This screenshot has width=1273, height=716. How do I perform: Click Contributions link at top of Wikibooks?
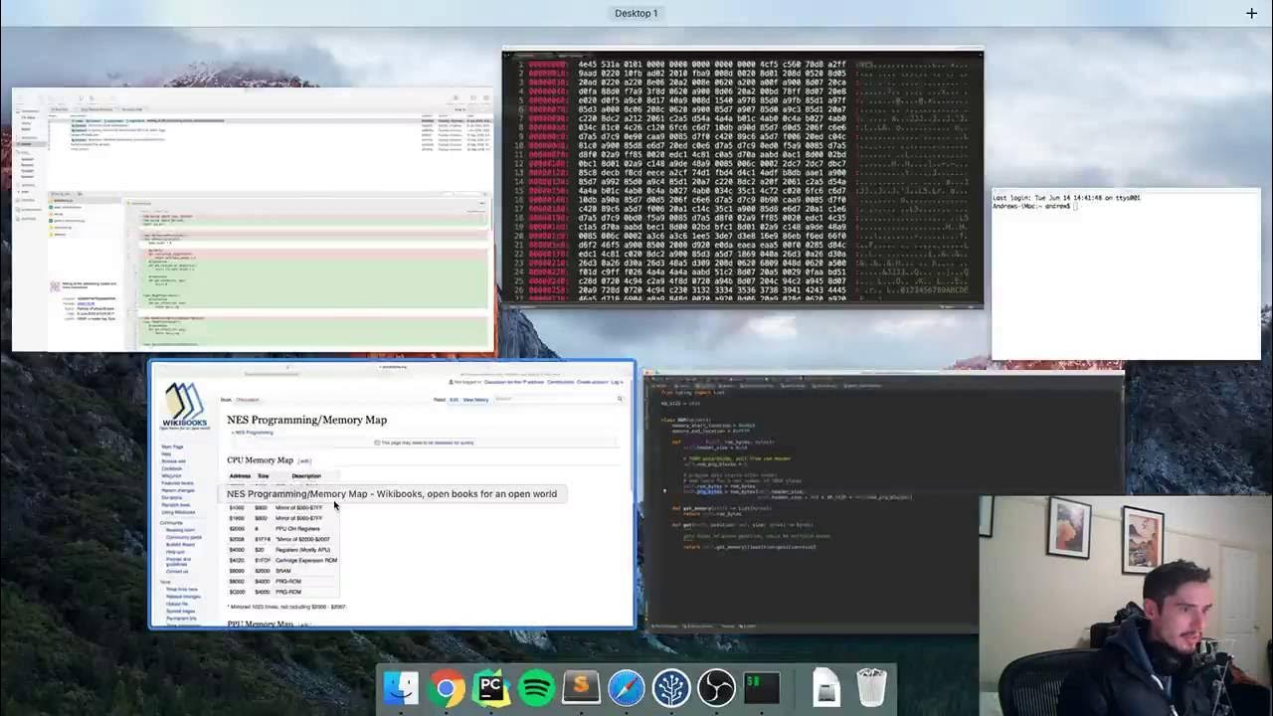pos(560,382)
